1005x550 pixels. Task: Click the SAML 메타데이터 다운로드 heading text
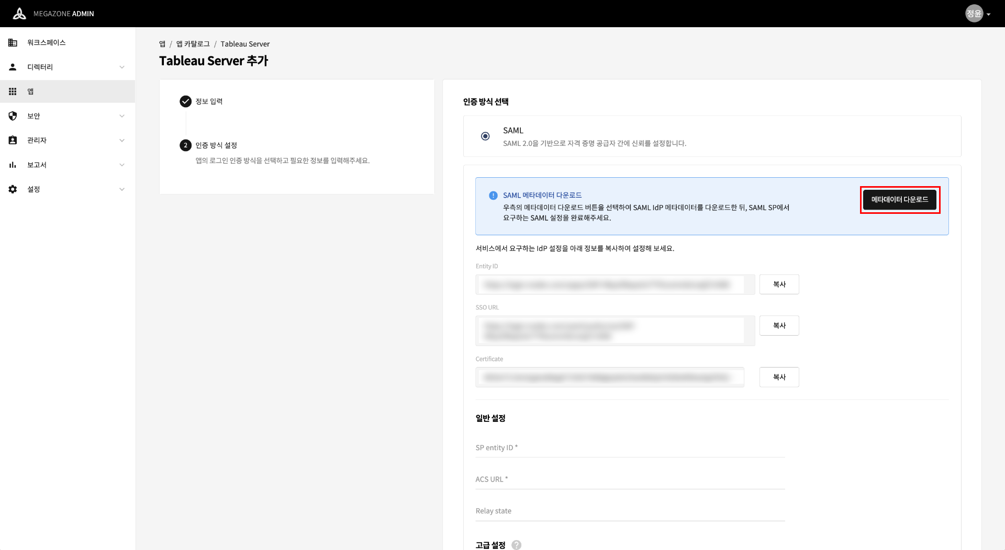[542, 196]
